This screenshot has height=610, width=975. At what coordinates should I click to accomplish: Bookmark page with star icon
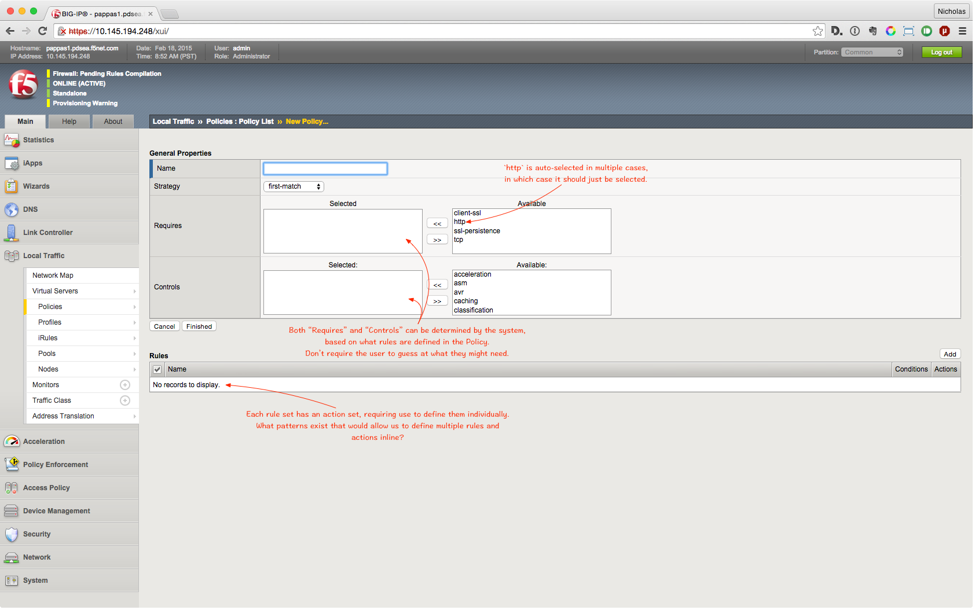tap(818, 31)
